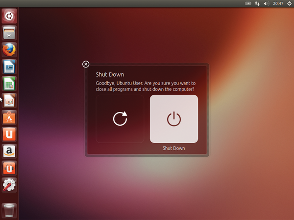The height and width of the screenshot is (220, 294).
Task: Open Firefox web browser
Action: 9,50
